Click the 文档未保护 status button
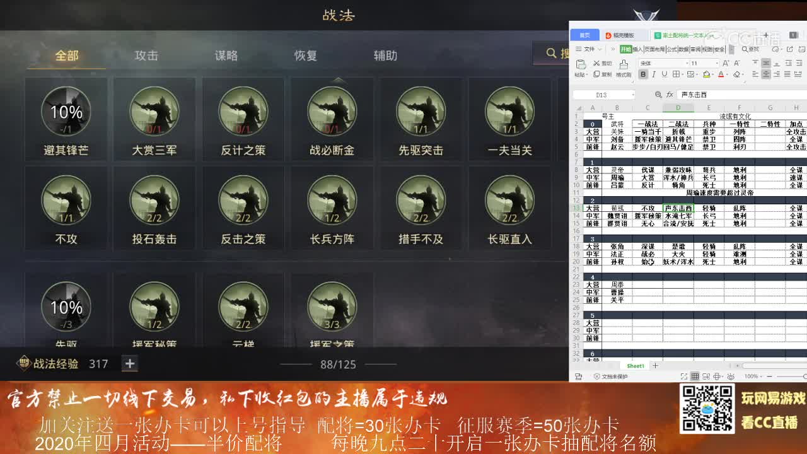Screen dimensions: 807x454 (610, 376)
